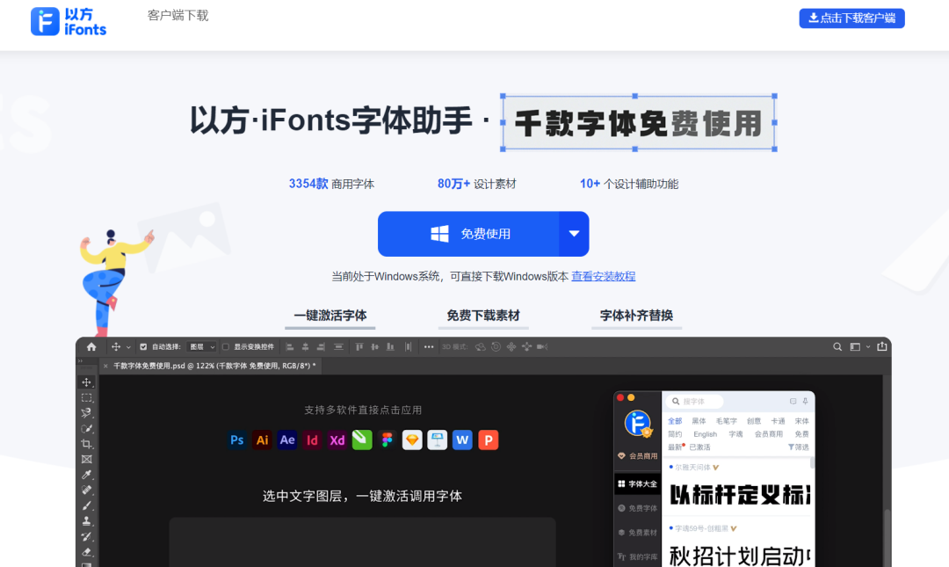This screenshot has height=567, width=949.
Task: Click the pin icon in iFonts panel
Action: click(x=805, y=401)
